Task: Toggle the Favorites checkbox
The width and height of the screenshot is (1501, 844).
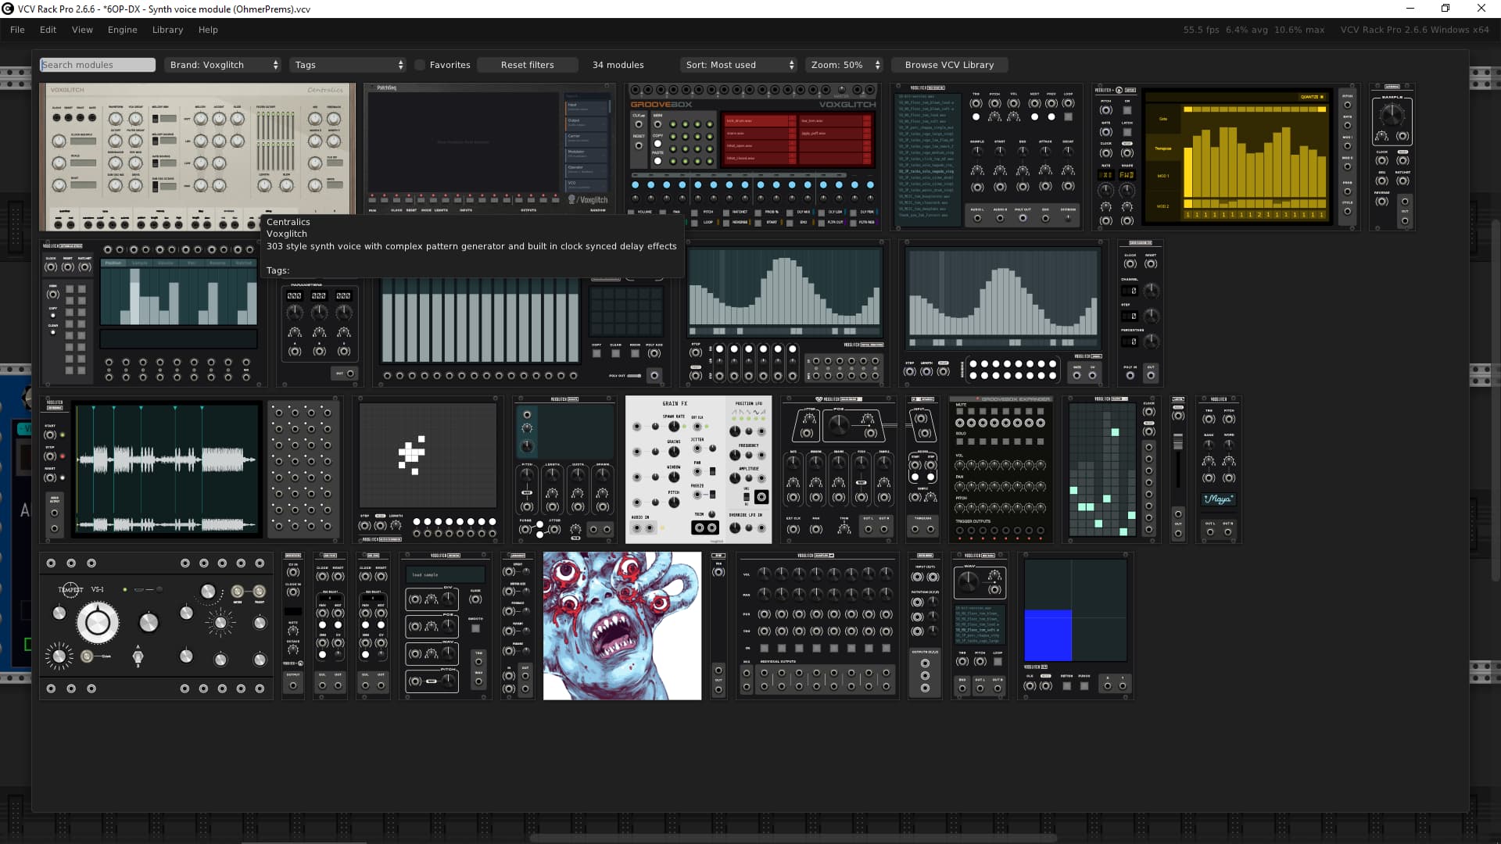Action: click(x=421, y=65)
